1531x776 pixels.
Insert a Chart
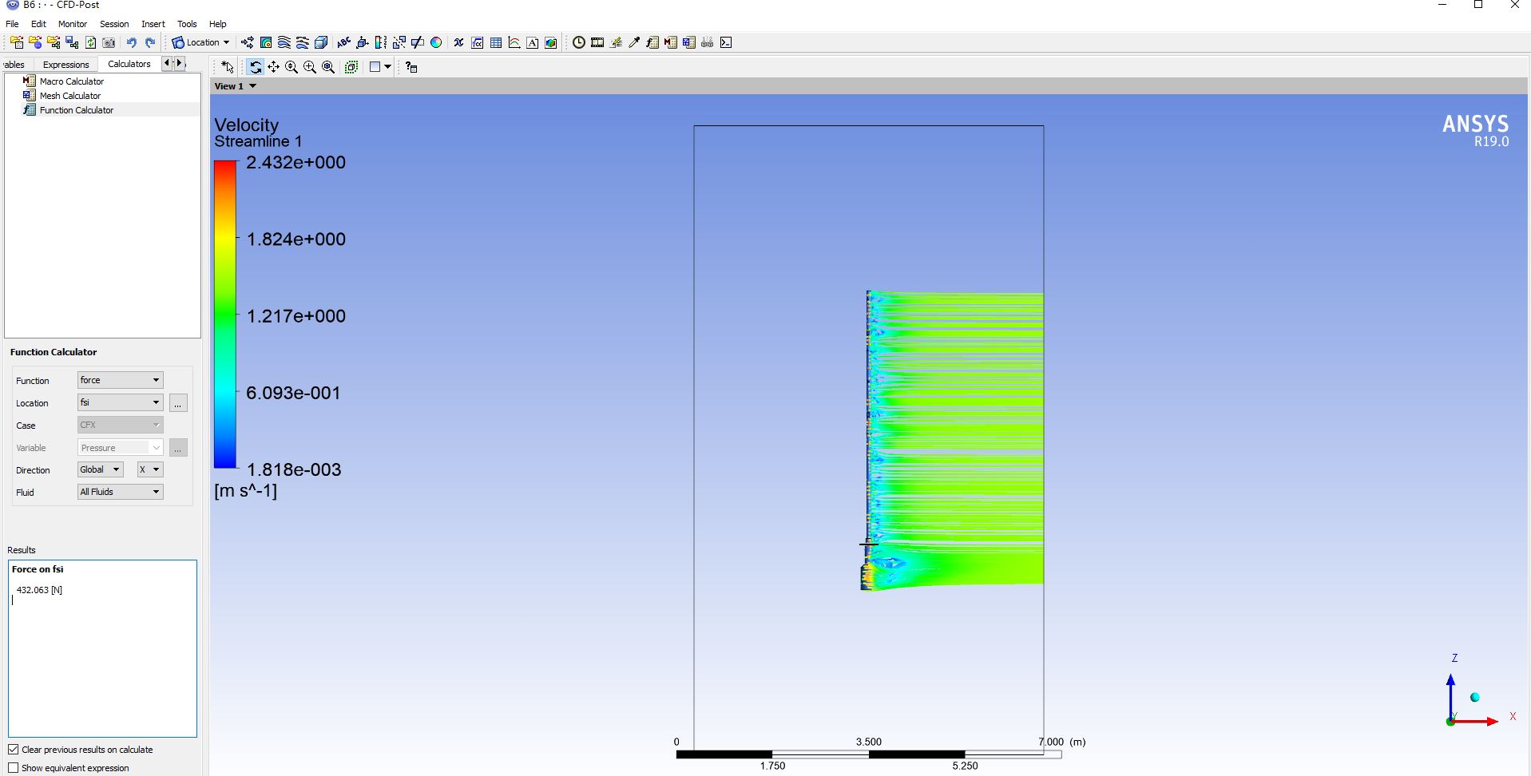point(514,42)
